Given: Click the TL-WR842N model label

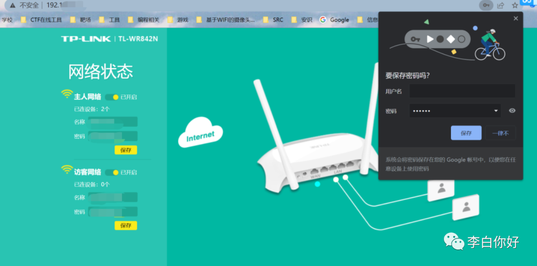Looking at the screenshot, I should pos(138,39).
